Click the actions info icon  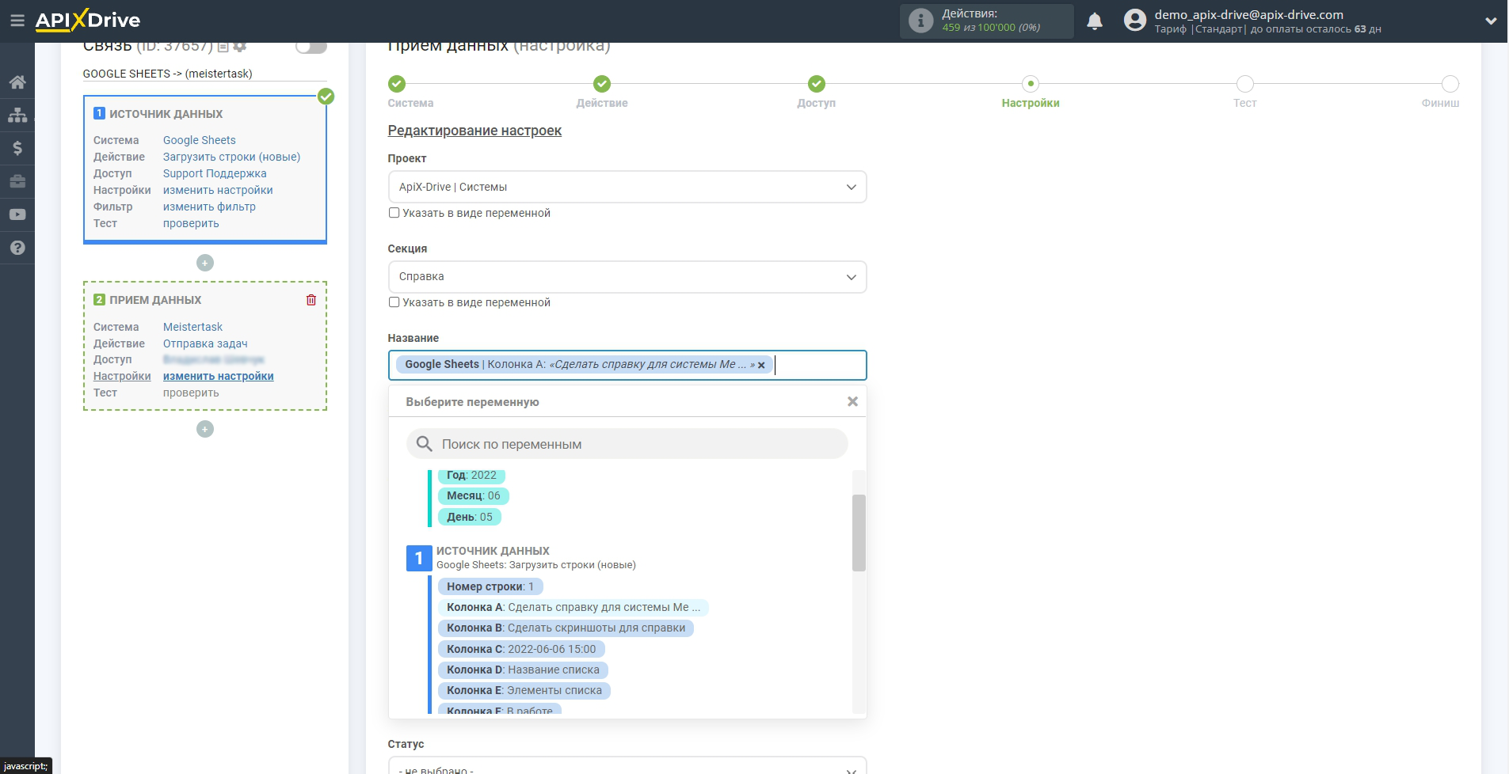click(920, 21)
